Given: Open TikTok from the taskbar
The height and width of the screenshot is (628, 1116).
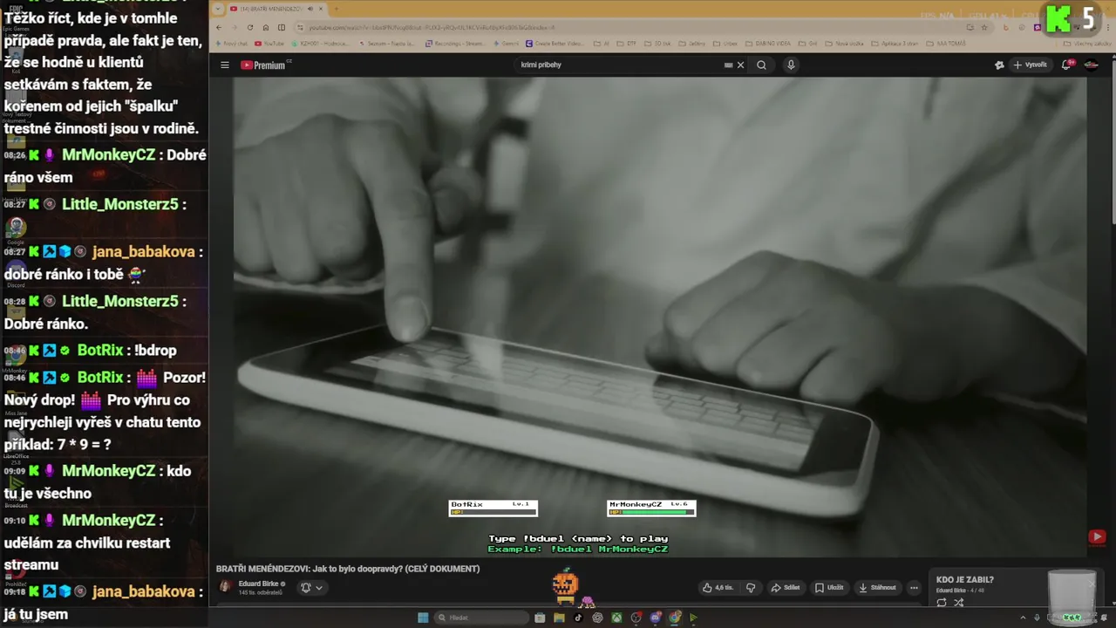Looking at the screenshot, I should [578, 618].
